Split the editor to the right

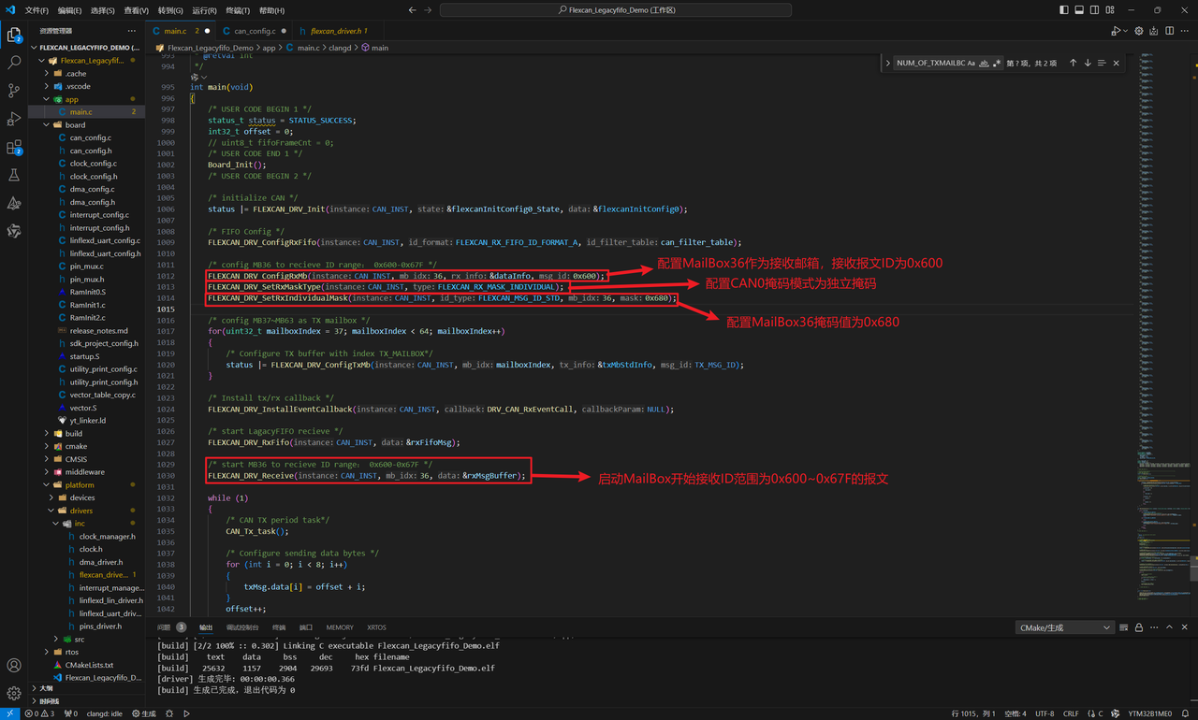[1170, 31]
